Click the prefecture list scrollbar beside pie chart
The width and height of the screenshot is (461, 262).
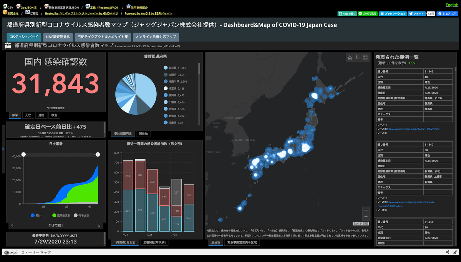[x=199, y=69]
